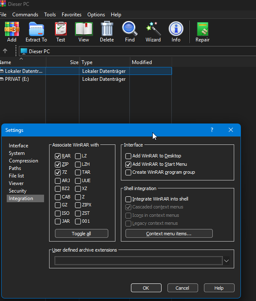
Task: Enable the GZ association checkbox
Action: pyautogui.click(x=58, y=205)
